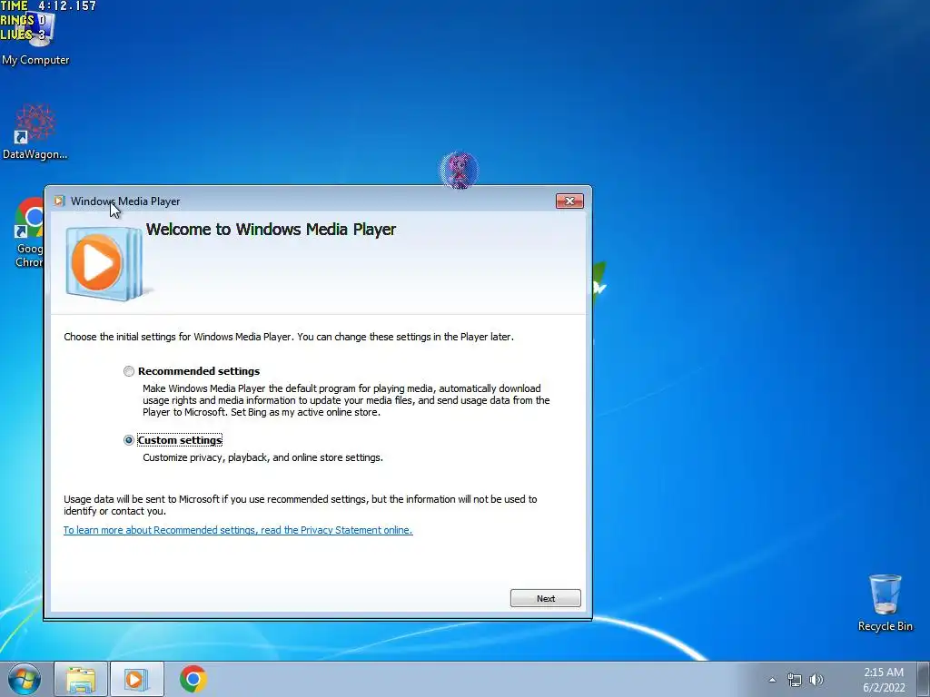Launch Google Chrome from the taskbar
The width and height of the screenshot is (930, 697).
pos(193,679)
